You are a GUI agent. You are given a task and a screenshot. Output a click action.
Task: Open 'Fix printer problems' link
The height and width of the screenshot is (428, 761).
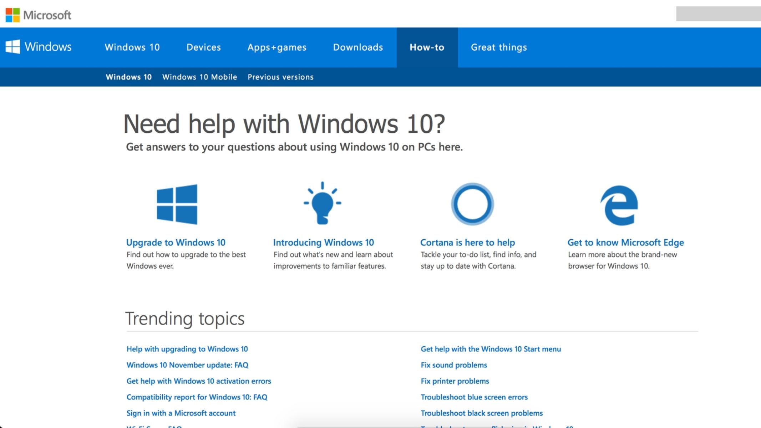coord(455,381)
